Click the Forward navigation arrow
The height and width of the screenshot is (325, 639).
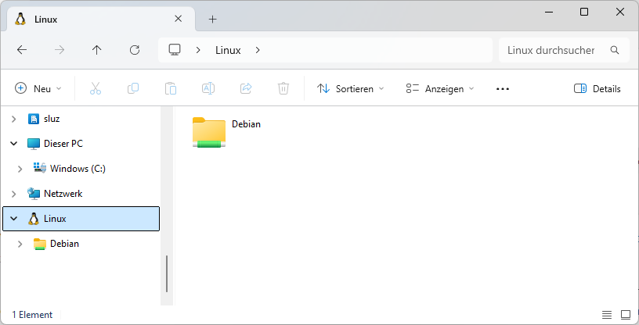(x=60, y=50)
